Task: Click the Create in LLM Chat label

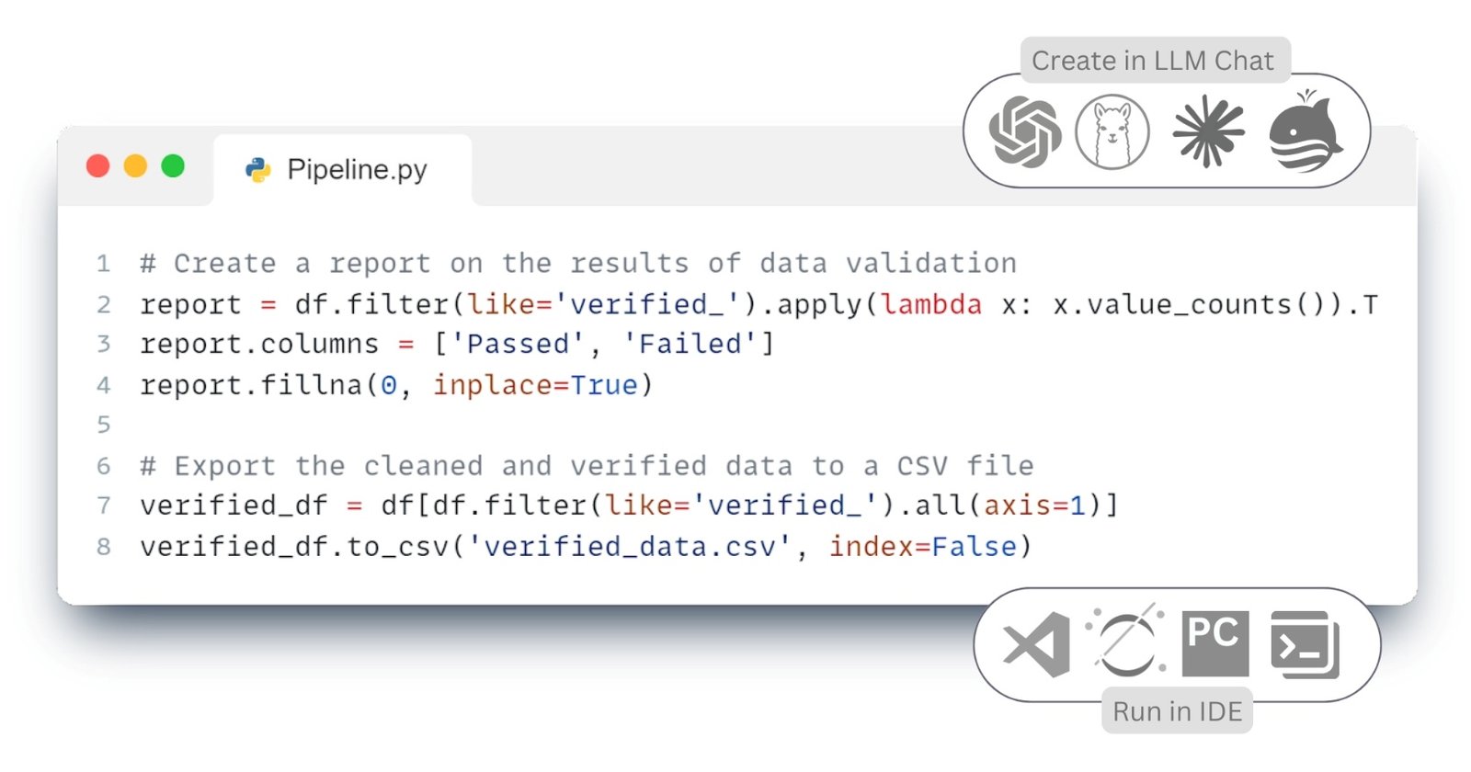Action: click(x=1153, y=61)
